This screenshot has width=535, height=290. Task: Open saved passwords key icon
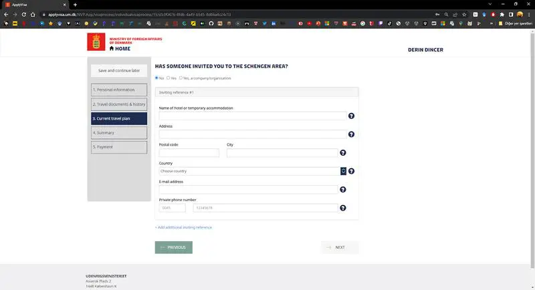(x=437, y=15)
